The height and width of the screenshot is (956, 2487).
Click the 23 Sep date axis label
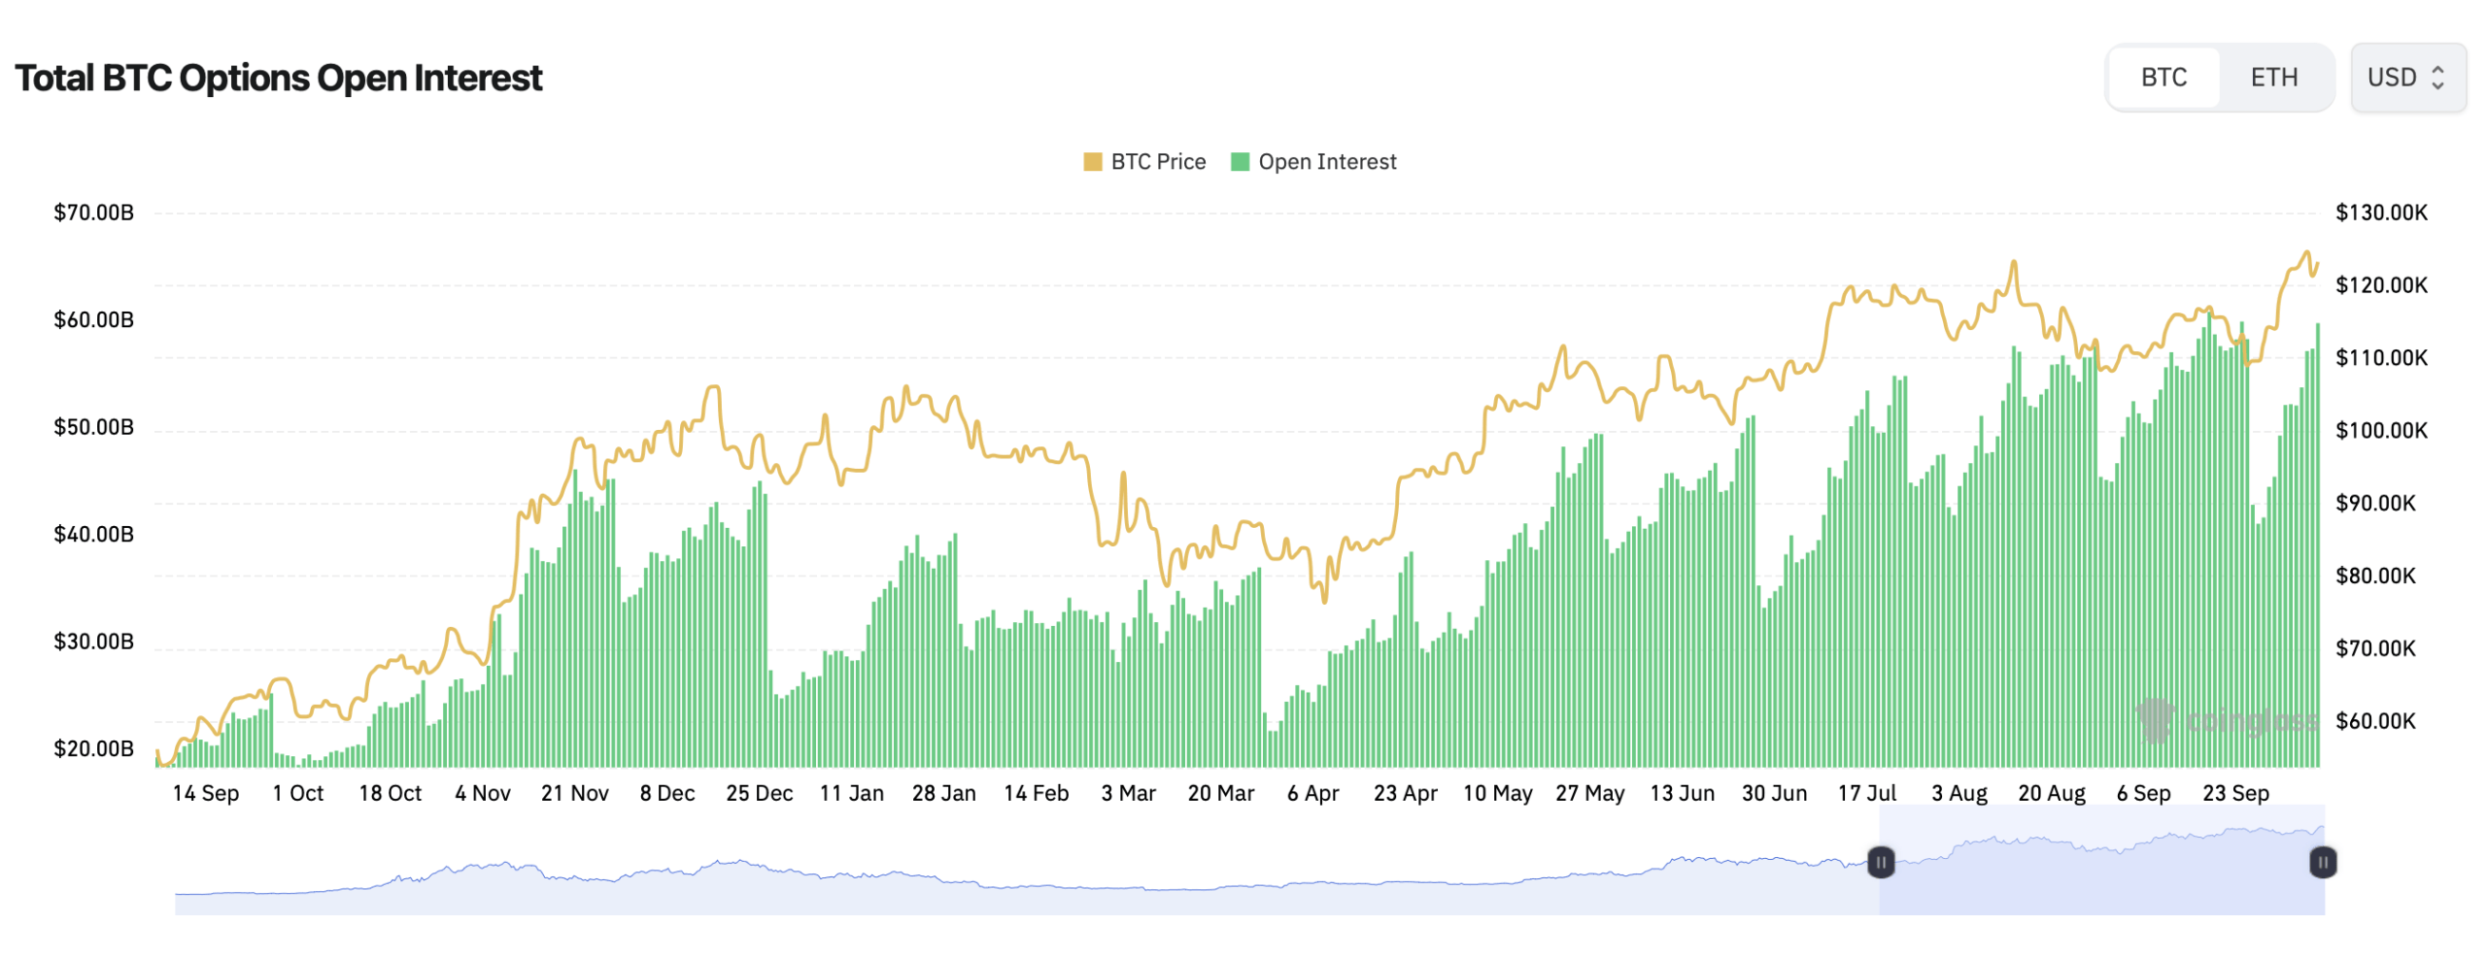pos(2234,793)
